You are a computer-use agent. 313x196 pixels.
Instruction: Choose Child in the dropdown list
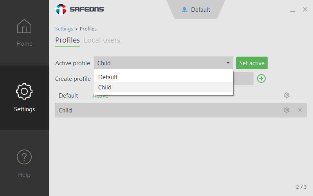click(x=105, y=87)
